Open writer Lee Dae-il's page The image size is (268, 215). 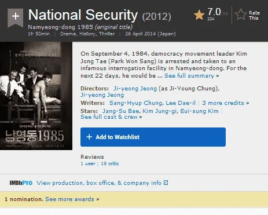coord(181,103)
